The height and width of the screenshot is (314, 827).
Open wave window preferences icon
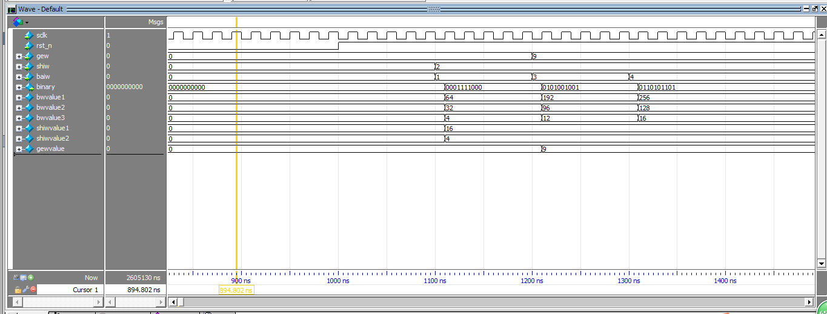tap(24, 278)
